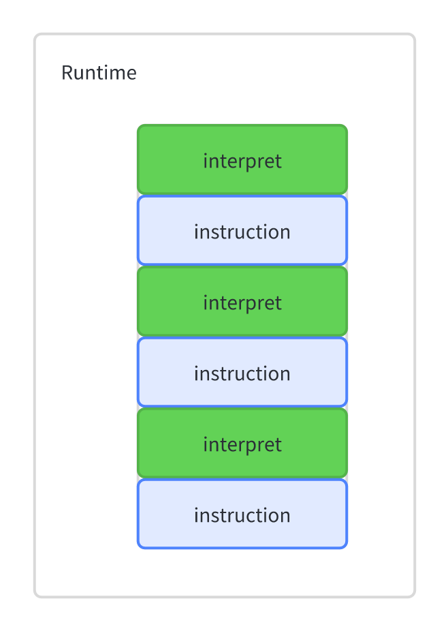Click the Runtime label text
This screenshot has width=448, height=631.
pyautogui.click(x=99, y=73)
